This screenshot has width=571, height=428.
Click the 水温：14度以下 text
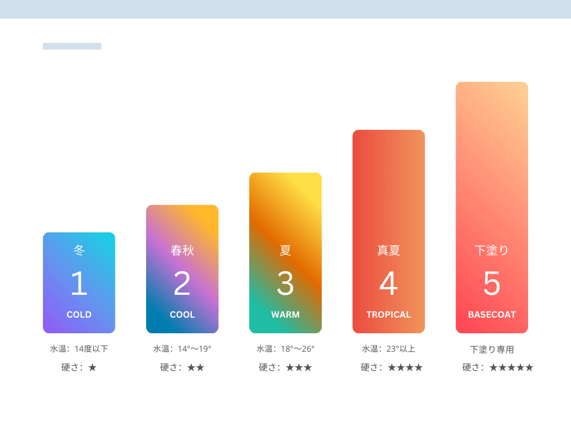coord(79,349)
